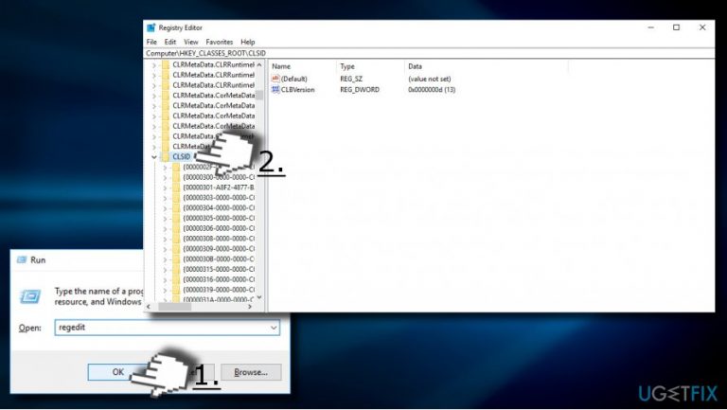This screenshot has height=410, width=727.
Task: Click folder icon of {0000030B-0000-0000 key
Action: pos(176,258)
